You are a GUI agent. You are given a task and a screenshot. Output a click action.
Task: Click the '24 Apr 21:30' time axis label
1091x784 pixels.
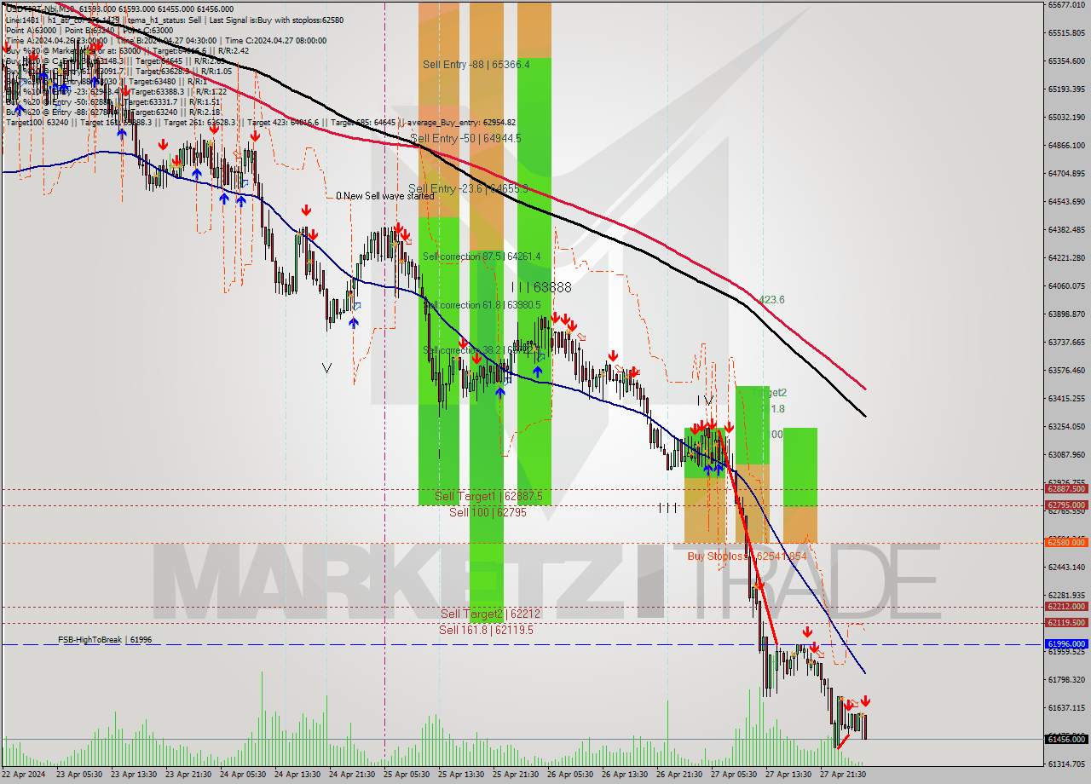pyautogui.click(x=353, y=775)
